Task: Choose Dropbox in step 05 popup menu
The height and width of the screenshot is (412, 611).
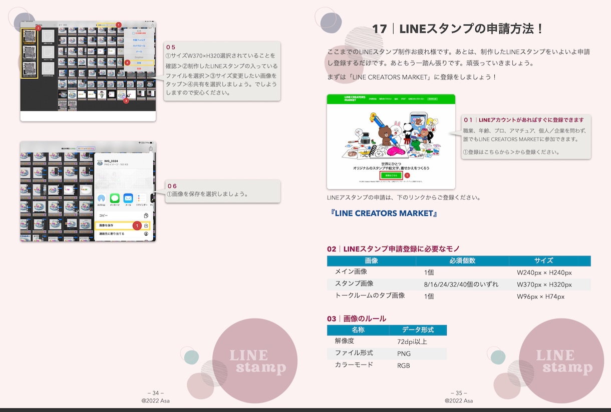Action: [140, 57]
